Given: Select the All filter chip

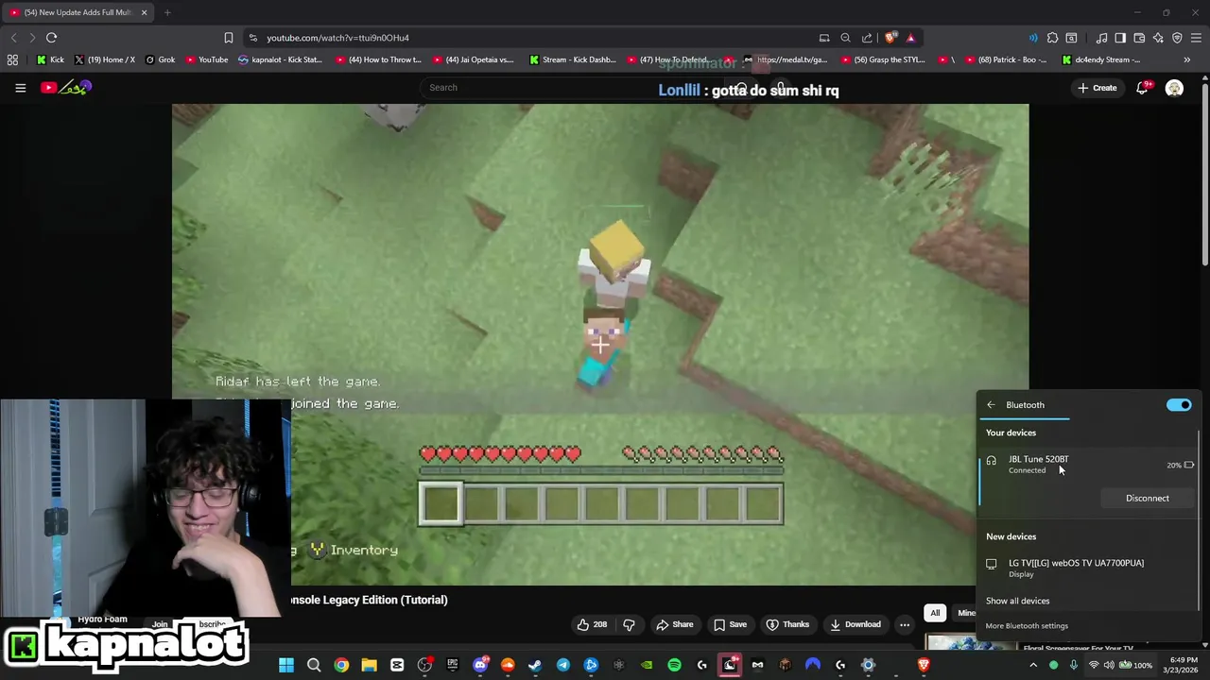Looking at the screenshot, I should tap(935, 613).
